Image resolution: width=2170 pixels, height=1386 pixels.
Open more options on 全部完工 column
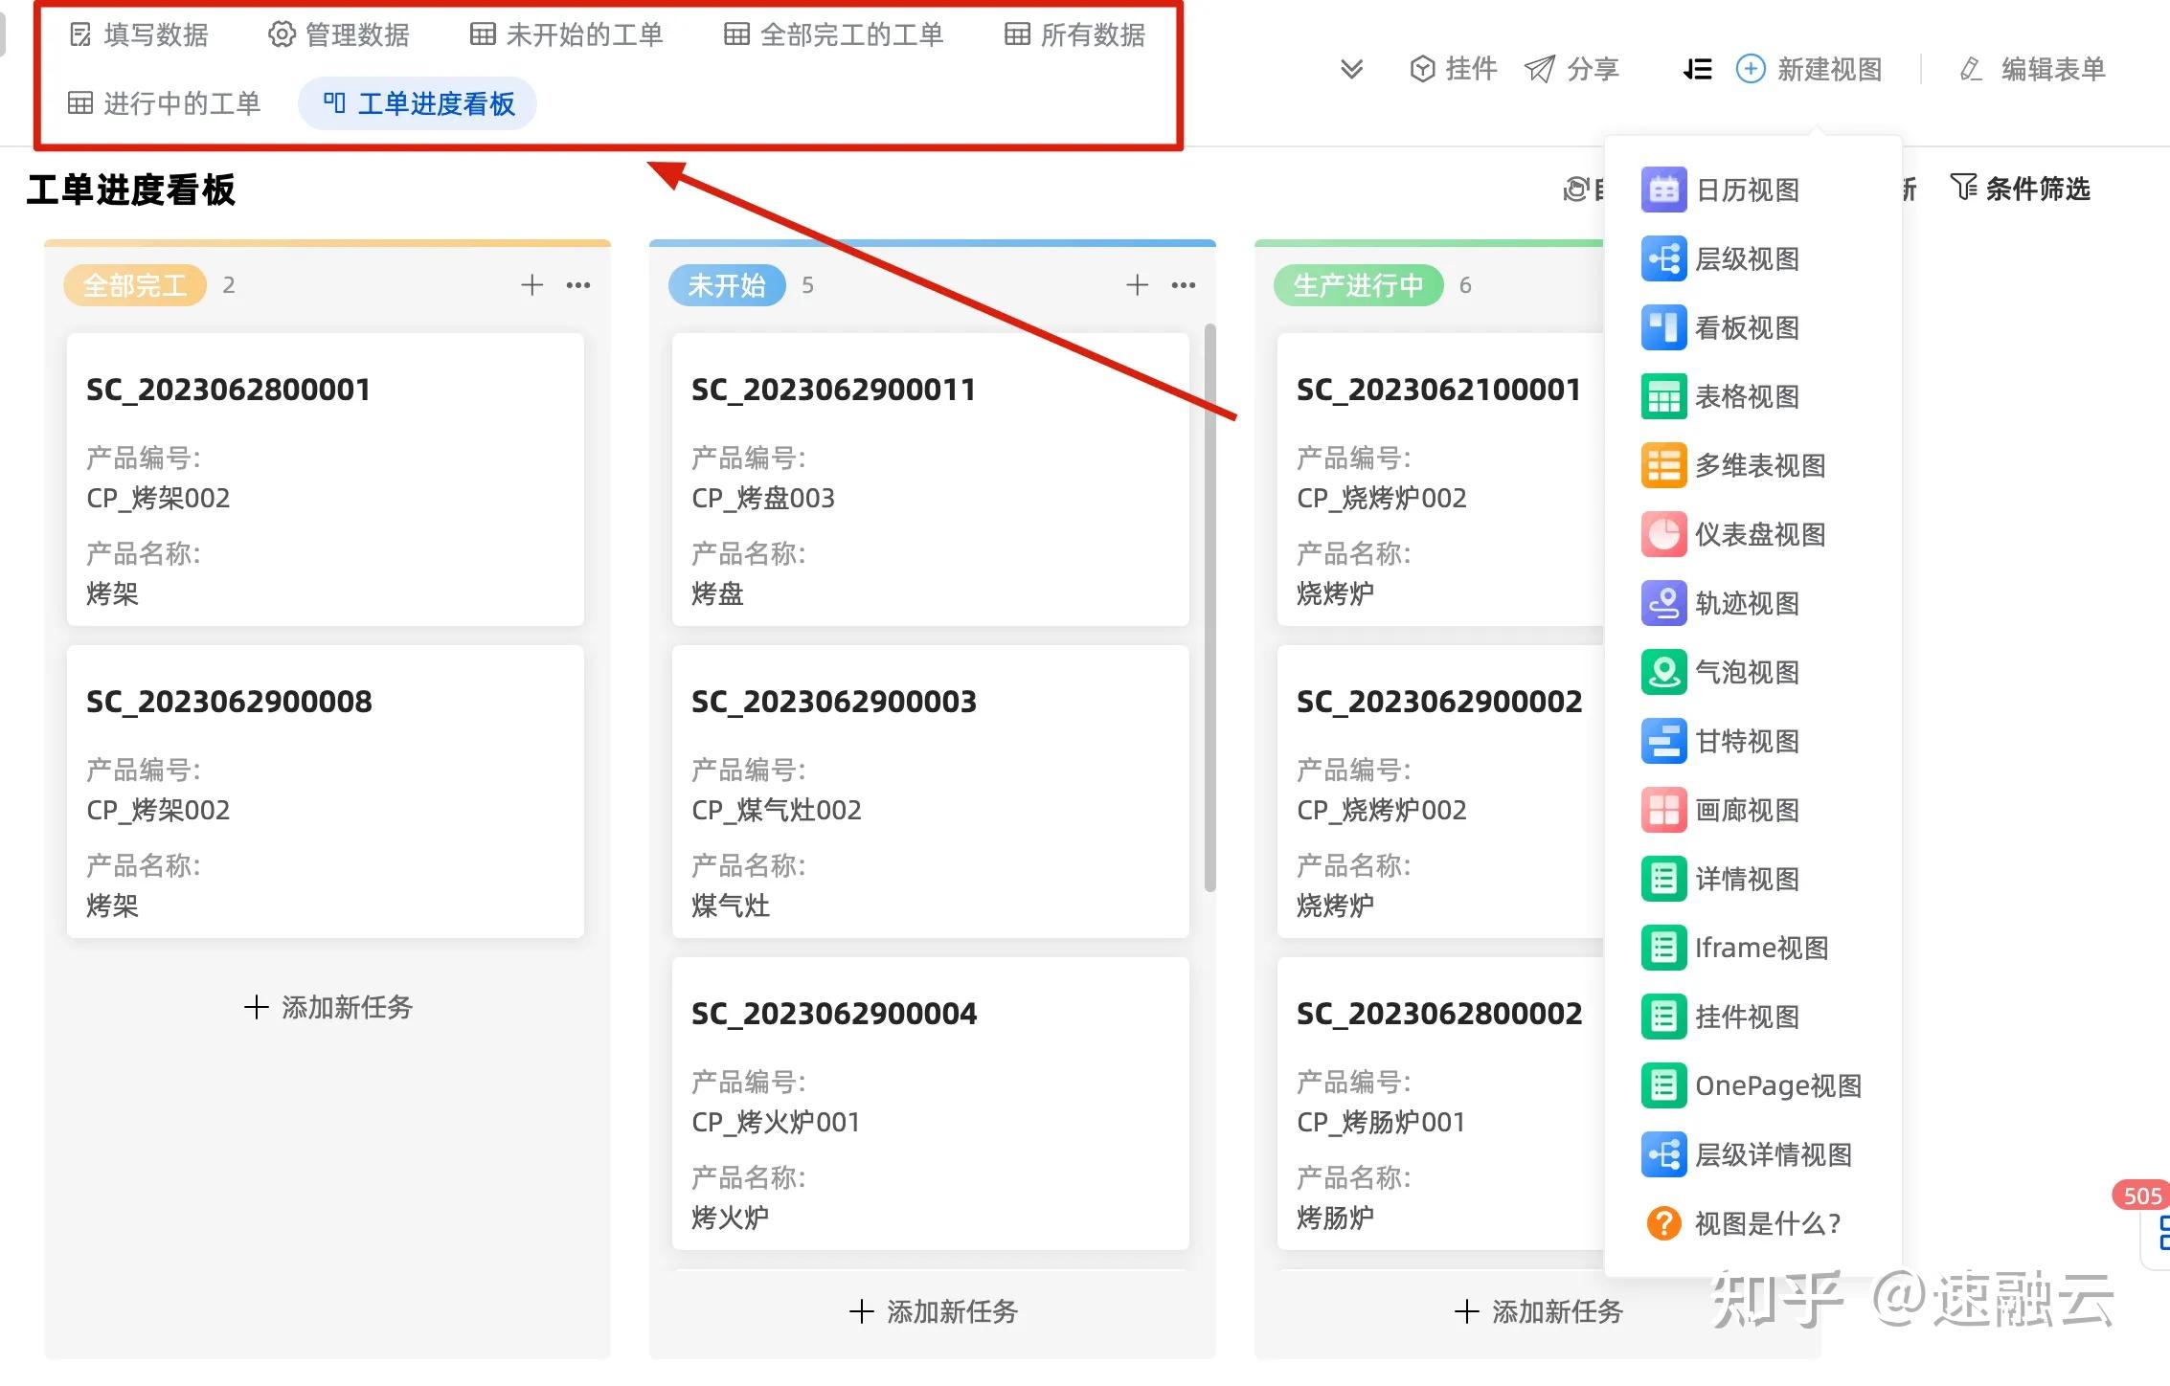(578, 284)
